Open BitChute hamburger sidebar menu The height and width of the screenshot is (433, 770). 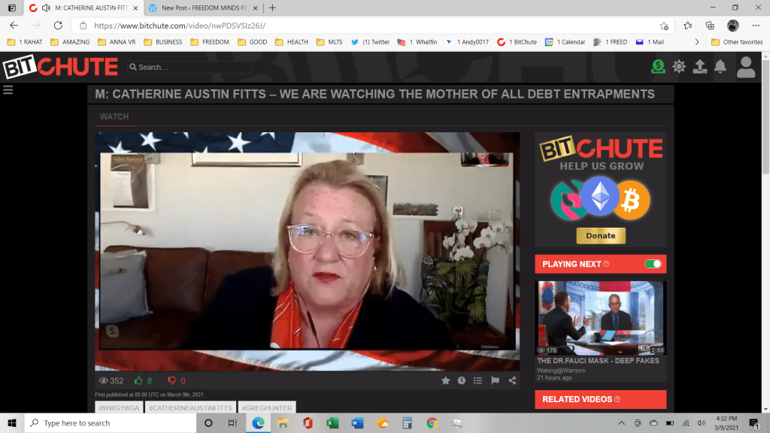tap(8, 90)
